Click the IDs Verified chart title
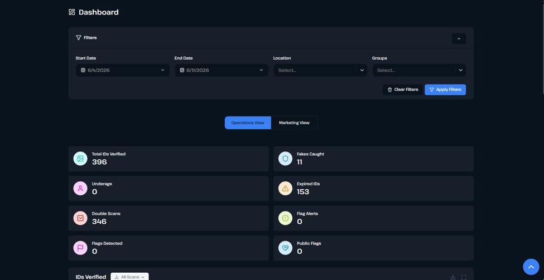 coord(91,277)
